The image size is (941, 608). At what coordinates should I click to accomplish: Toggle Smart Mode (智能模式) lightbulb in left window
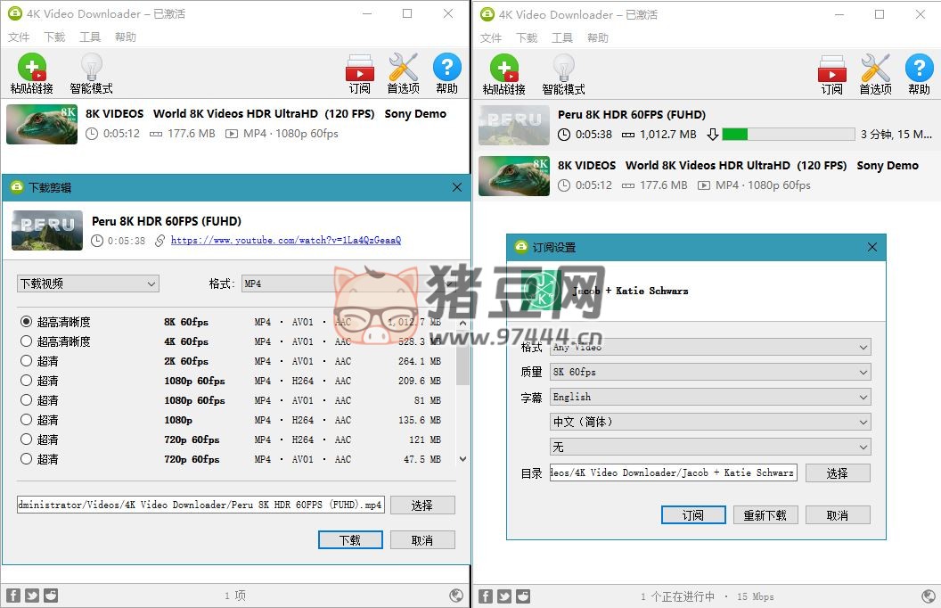tap(91, 69)
